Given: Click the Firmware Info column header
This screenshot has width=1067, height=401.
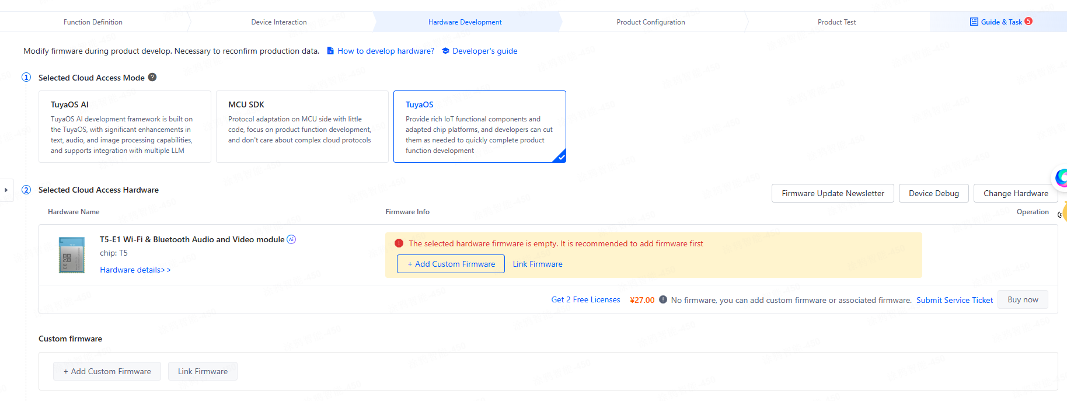Looking at the screenshot, I should tap(407, 212).
